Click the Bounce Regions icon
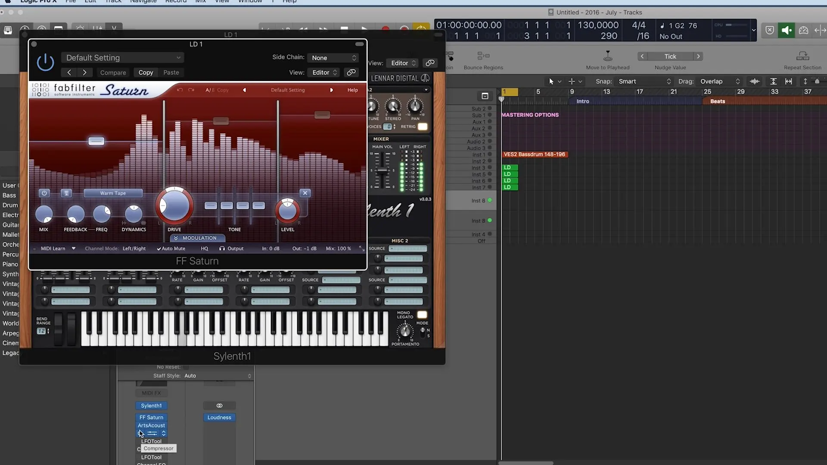Screen dimensions: 827x465 (x=483, y=56)
